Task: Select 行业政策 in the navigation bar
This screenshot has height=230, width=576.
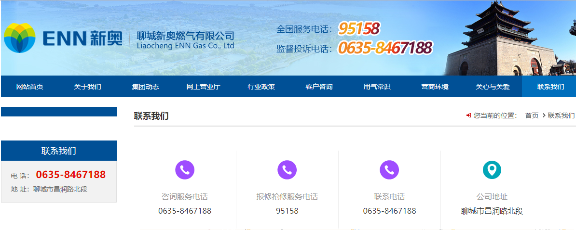Action: click(261, 87)
